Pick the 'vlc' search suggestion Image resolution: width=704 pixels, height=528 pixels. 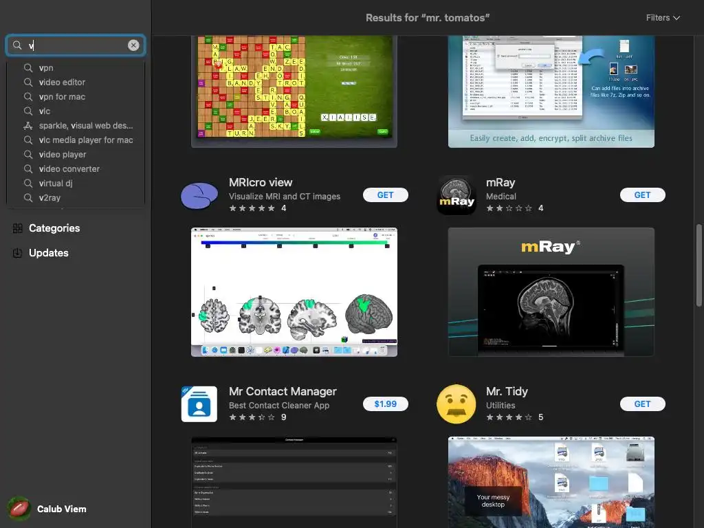76,111
